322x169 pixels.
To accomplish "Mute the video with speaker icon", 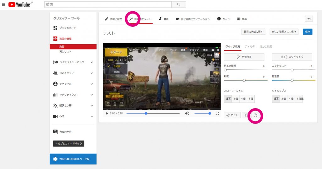I will [187, 113].
